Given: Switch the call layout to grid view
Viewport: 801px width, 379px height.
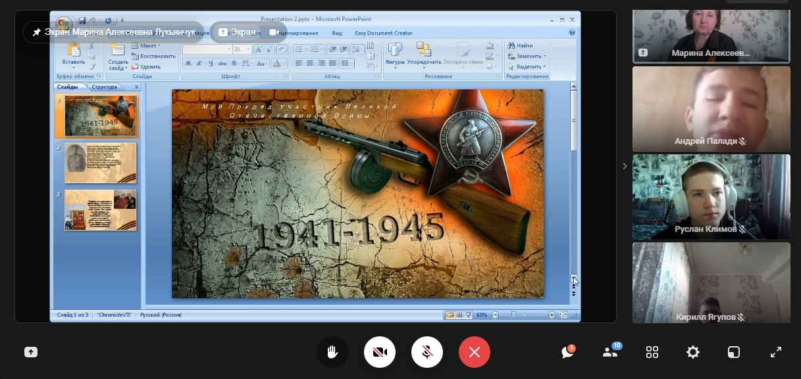Looking at the screenshot, I should [652, 352].
